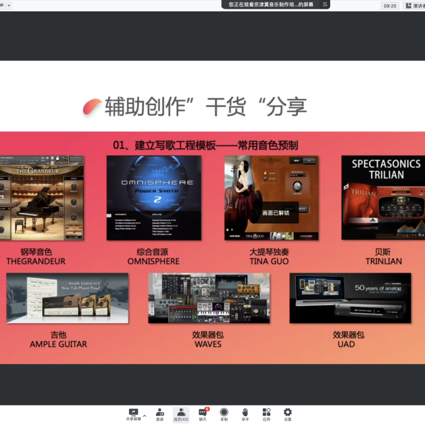The image size is (425, 425).
Task: Select the UAD 50 years analog image
Action: 350,298
